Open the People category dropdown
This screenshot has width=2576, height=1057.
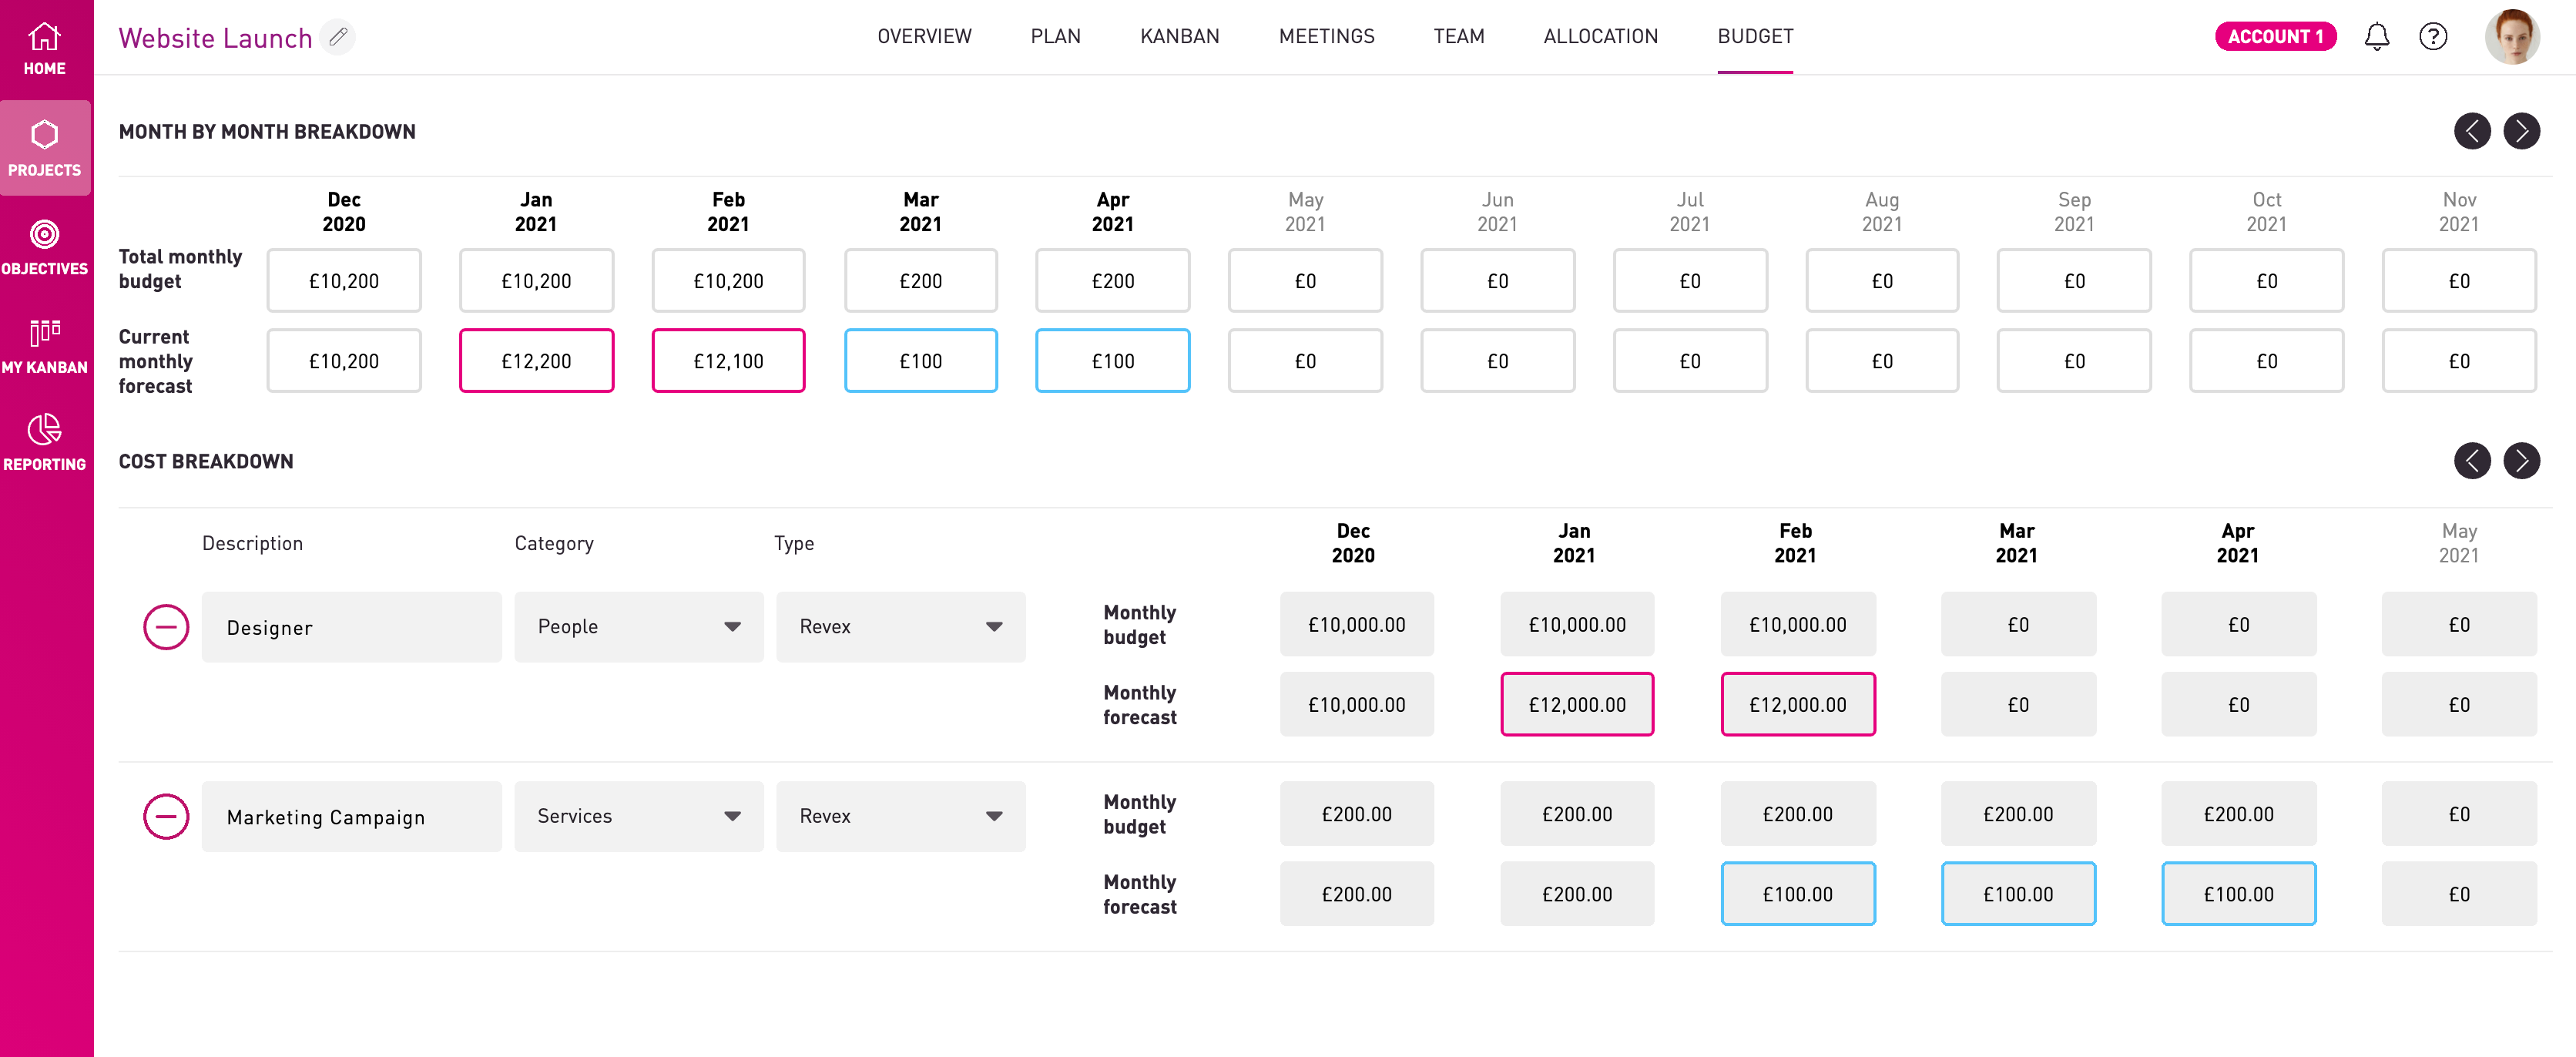tap(638, 627)
